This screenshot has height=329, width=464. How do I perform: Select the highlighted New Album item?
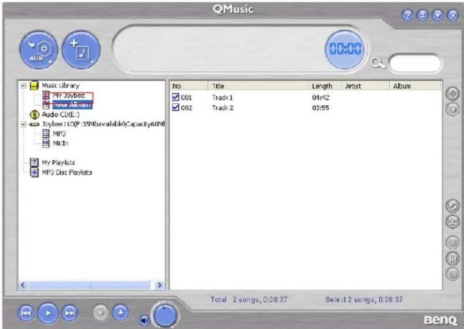[x=72, y=105]
